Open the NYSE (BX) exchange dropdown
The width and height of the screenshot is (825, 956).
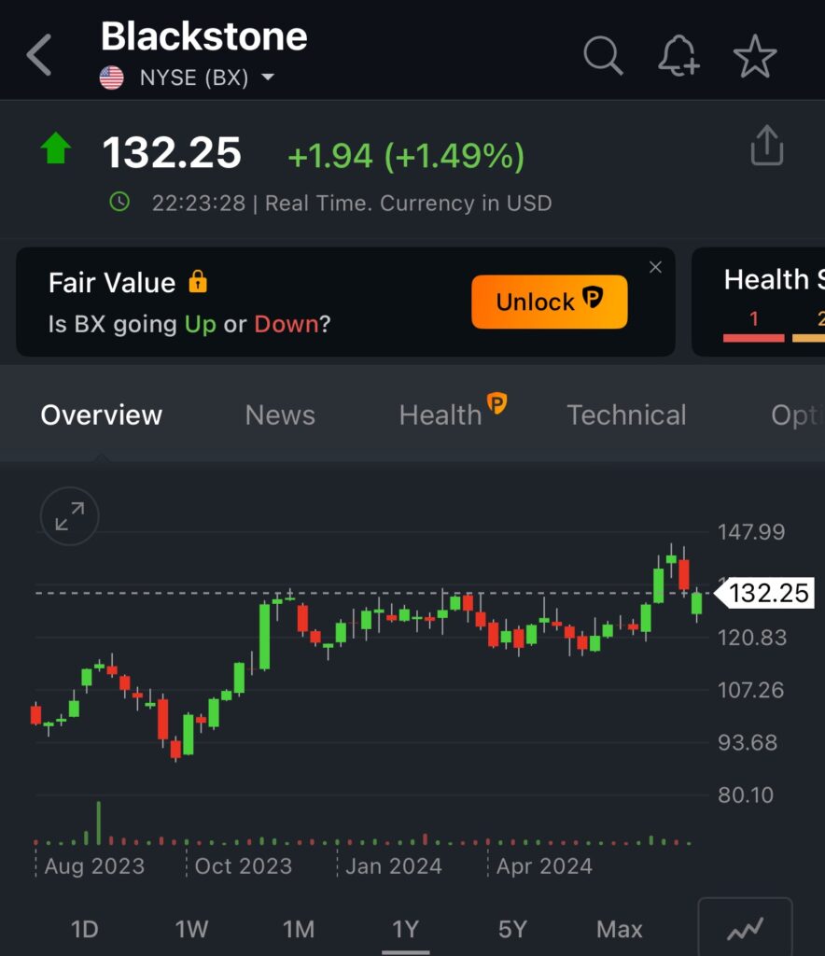tap(268, 78)
